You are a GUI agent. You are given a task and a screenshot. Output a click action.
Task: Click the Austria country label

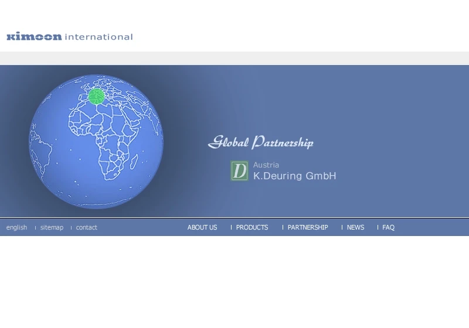[x=266, y=165]
